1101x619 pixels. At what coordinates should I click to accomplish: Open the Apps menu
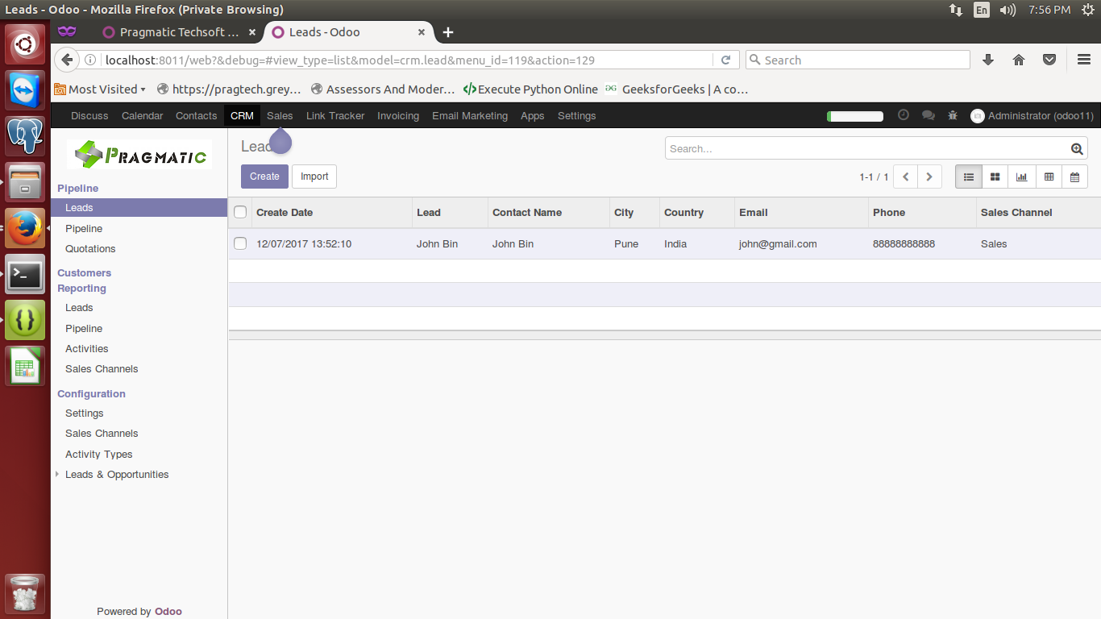532,115
